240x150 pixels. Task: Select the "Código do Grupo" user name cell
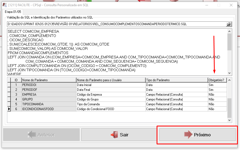click(110, 99)
